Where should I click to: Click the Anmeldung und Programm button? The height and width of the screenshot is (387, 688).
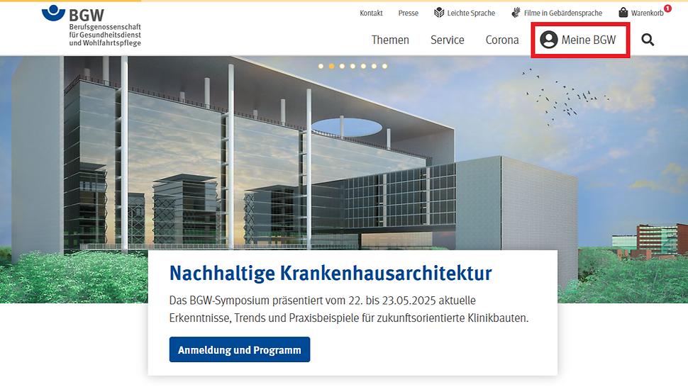[x=240, y=349]
